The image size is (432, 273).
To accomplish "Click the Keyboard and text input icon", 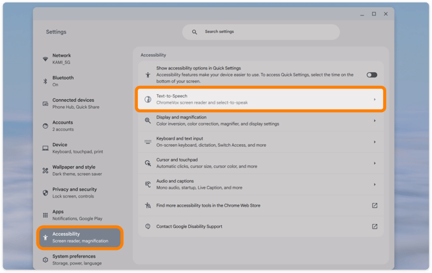I will click(148, 142).
